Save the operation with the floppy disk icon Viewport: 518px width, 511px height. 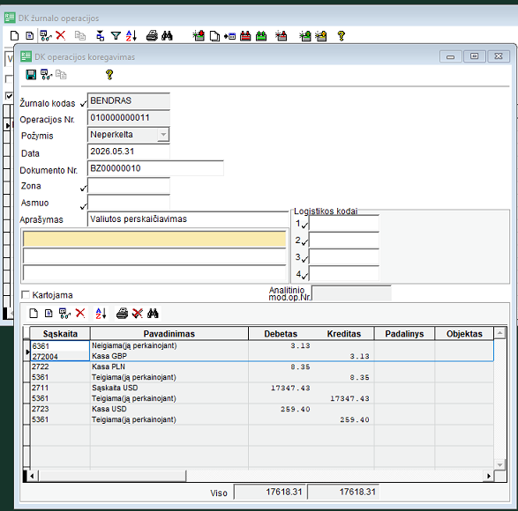pyautogui.click(x=31, y=75)
